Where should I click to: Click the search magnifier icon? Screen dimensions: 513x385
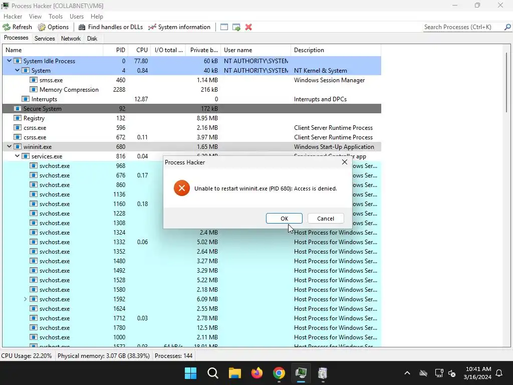click(507, 27)
